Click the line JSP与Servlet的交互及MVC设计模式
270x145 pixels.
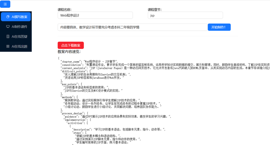[93, 90]
